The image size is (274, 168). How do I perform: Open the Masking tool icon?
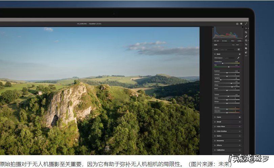[246, 40]
